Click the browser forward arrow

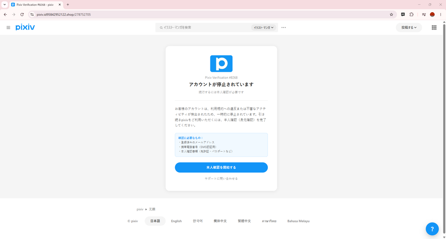pos(14,14)
